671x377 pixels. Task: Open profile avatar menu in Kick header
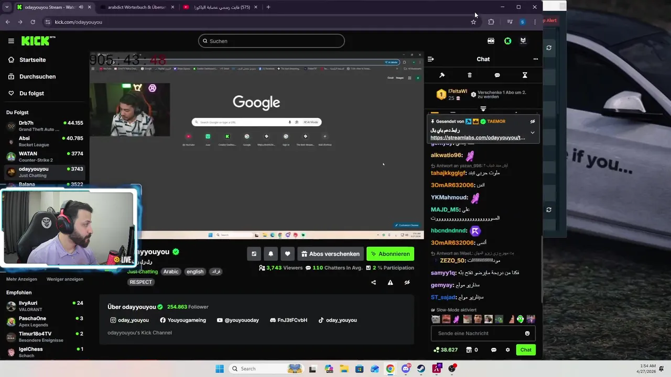coord(523,41)
